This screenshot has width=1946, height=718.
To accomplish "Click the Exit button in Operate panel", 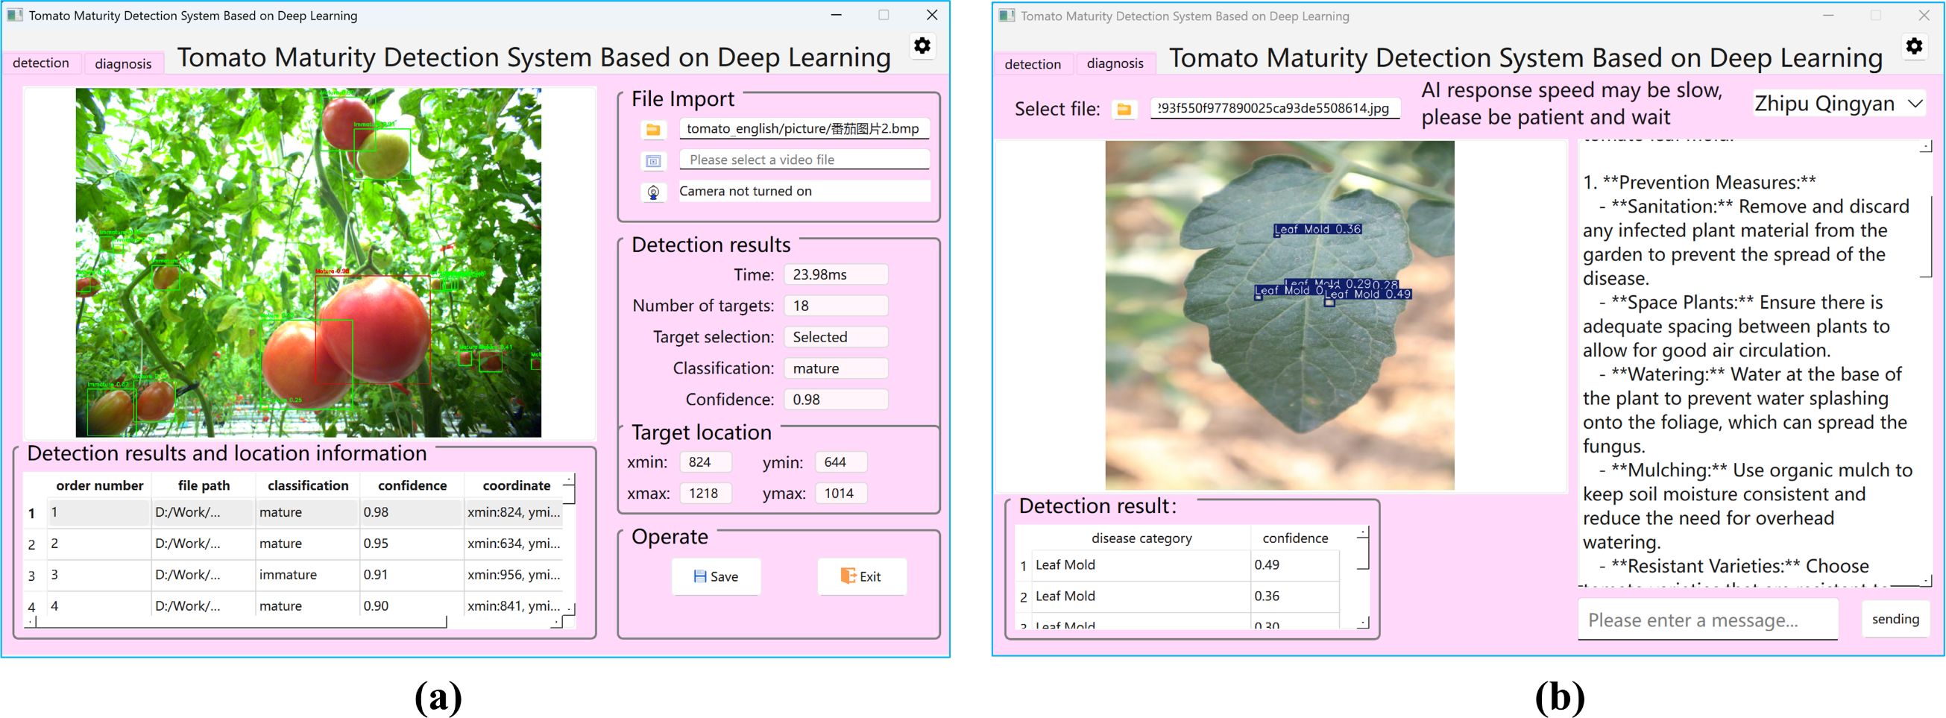I will pyautogui.click(x=861, y=576).
